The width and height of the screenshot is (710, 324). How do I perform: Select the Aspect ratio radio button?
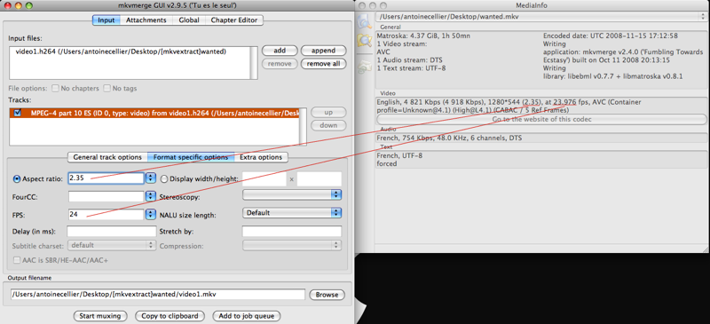click(x=17, y=179)
